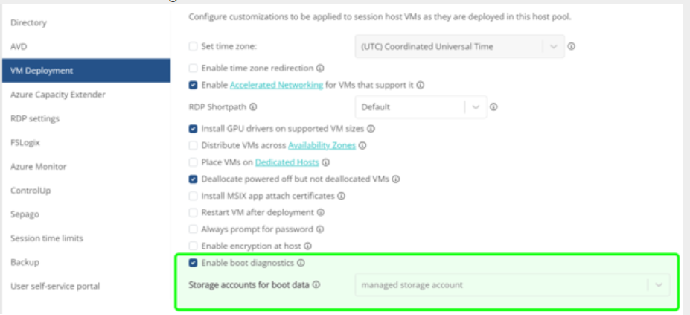
Task: Click info icon next to RDP Shortpath label
Action: 253,107
